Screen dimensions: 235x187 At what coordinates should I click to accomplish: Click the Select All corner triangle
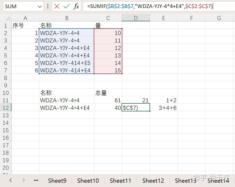point(7,18)
